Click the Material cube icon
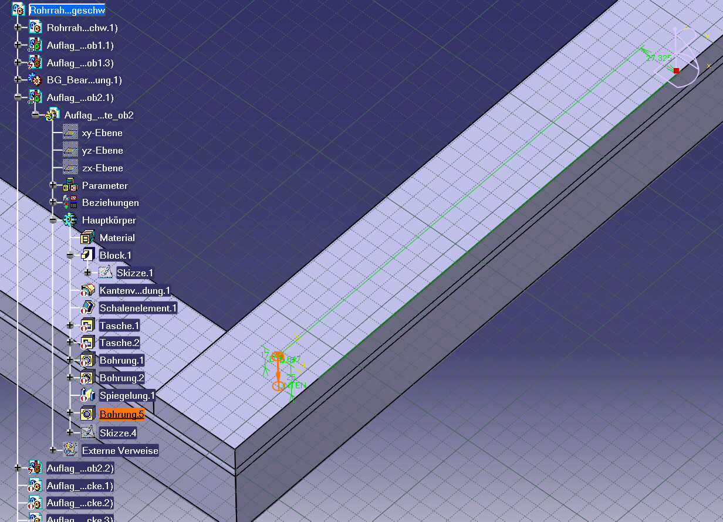 (88, 238)
